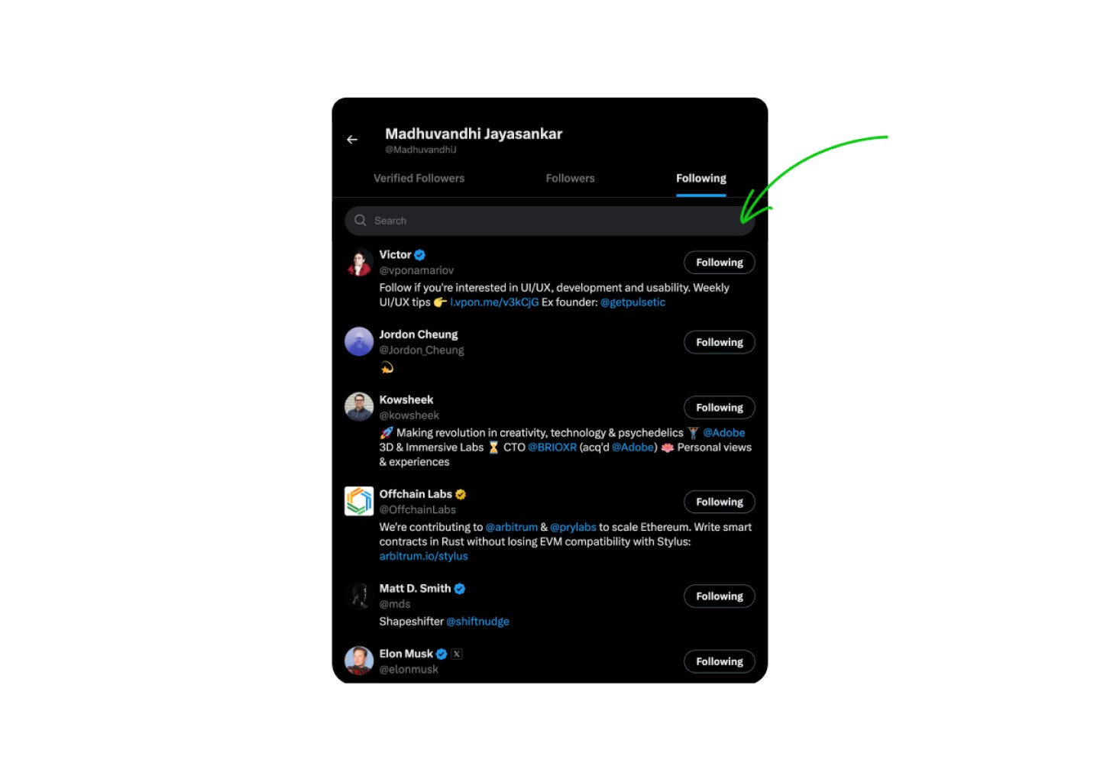Image resolution: width=1100 pixels, height=782 pixels.
Task: Open Elon Musk's profile avatar
Action: tap(359, 661)
